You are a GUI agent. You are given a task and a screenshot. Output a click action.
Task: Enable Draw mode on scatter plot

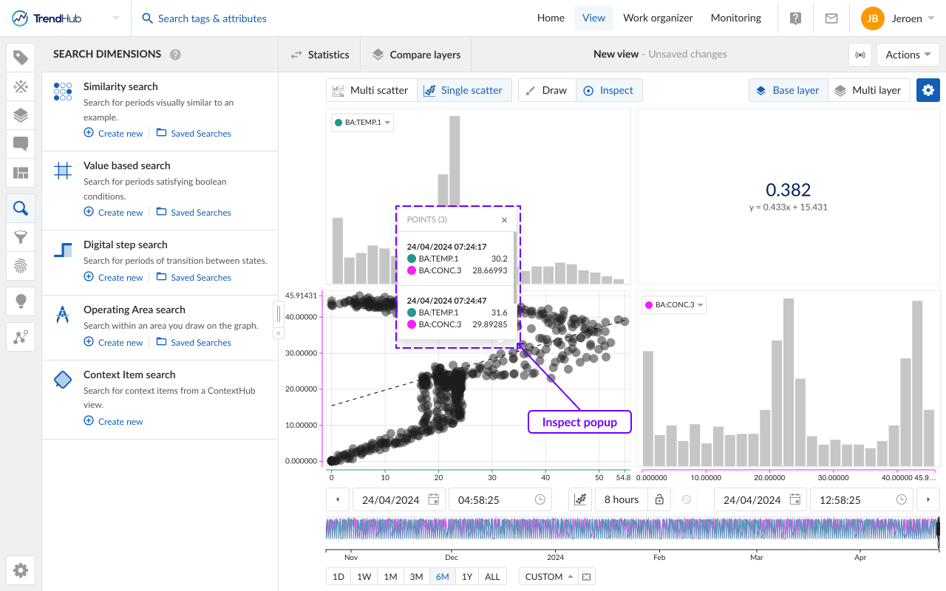click(547, 90)
